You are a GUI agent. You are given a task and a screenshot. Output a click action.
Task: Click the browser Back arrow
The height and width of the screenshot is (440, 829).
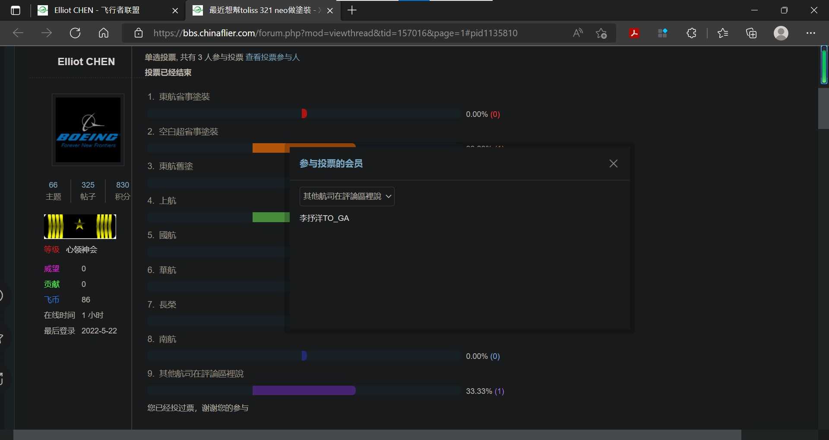18,33
